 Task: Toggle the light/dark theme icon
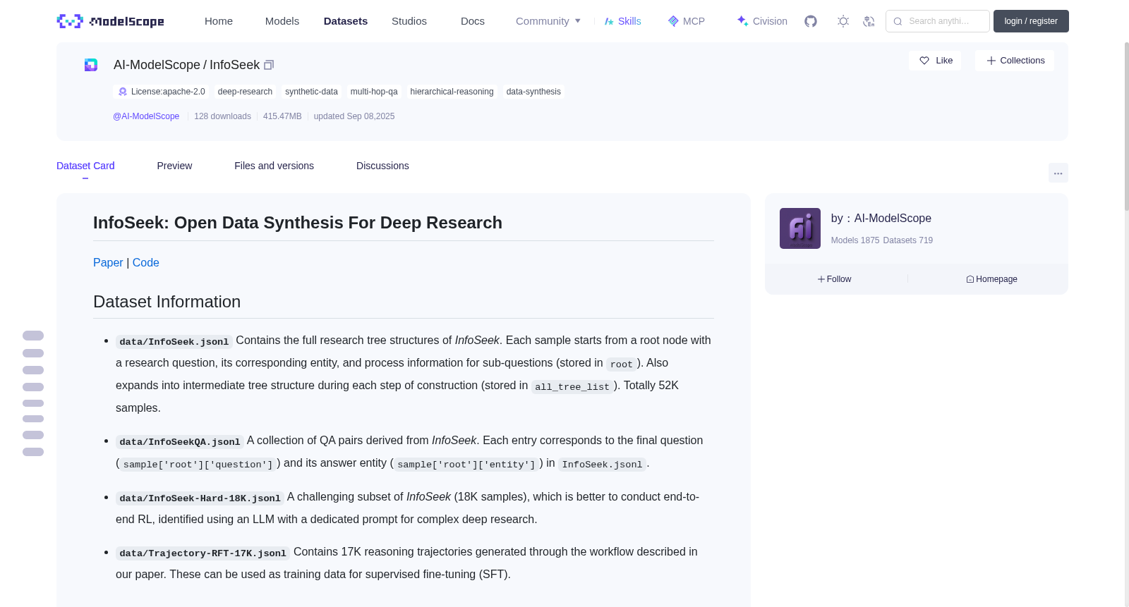[843, 21]
